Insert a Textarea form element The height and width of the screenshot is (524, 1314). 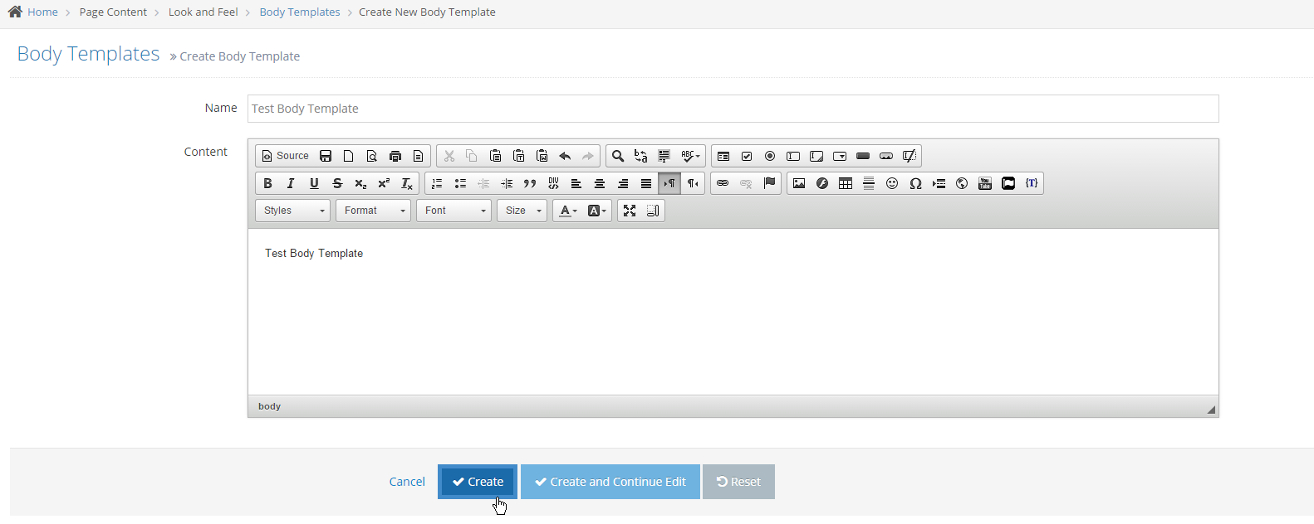[x=816, y=156]
